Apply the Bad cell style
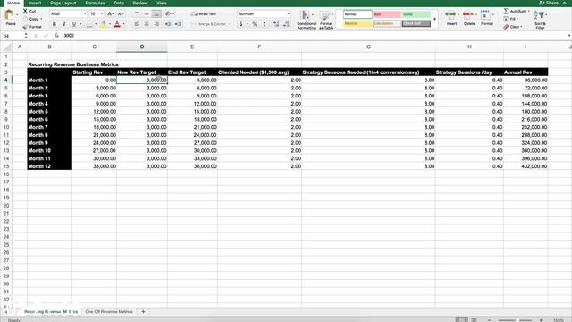The image size is (572, 322). pos(387,14)
